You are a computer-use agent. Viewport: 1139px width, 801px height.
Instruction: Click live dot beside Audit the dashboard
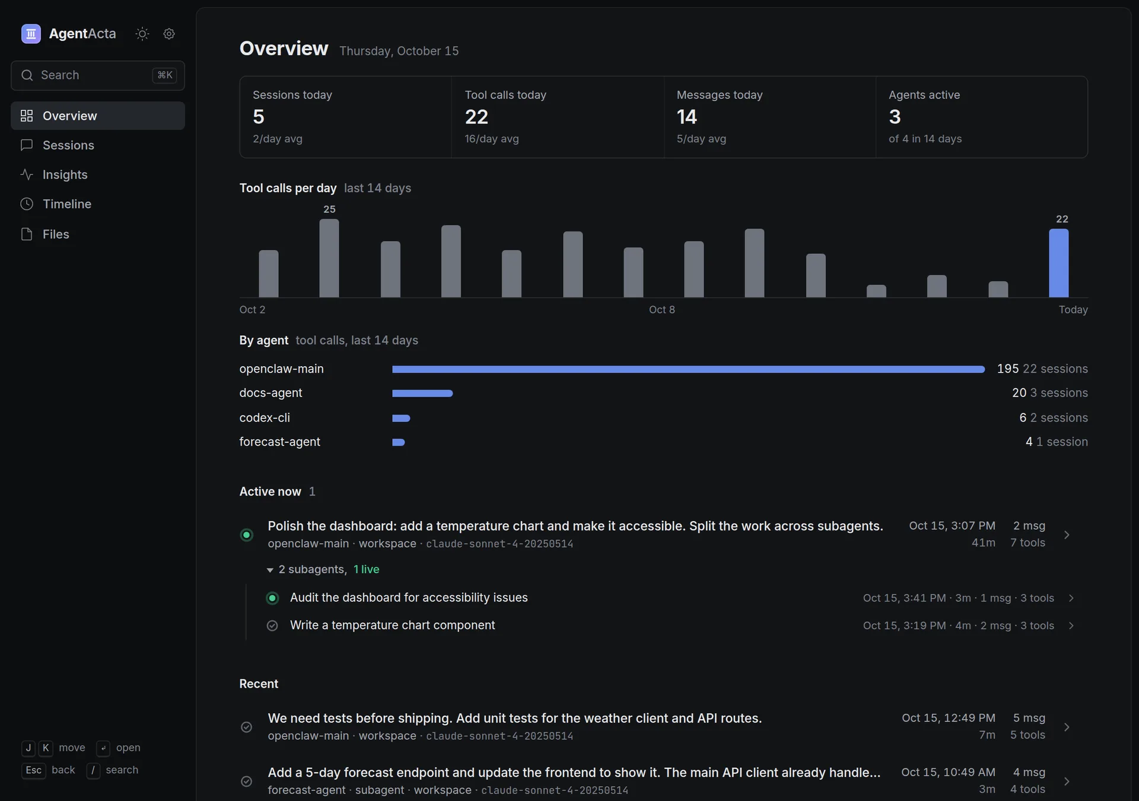[x=272, y=598]
